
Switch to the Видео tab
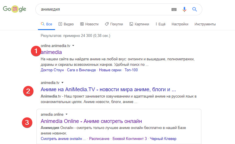tap(66, 24)
